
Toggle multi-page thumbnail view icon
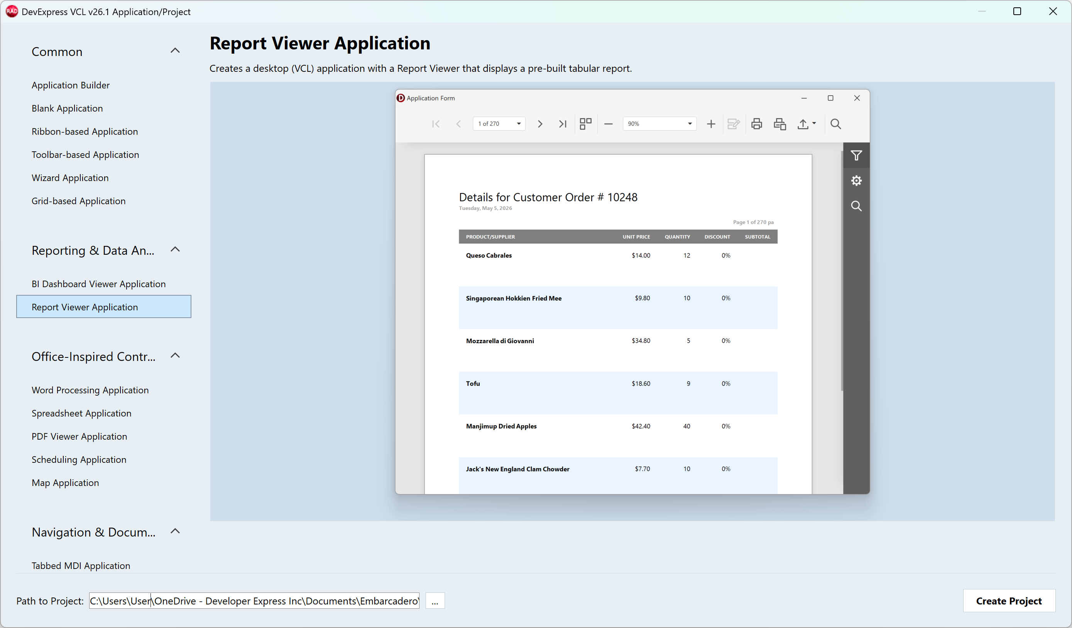(x=586, y=124)
